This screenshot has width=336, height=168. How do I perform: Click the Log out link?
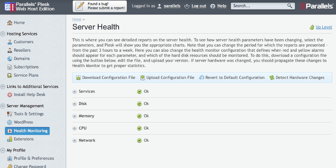pyautogui.click(x=199, y=6)
